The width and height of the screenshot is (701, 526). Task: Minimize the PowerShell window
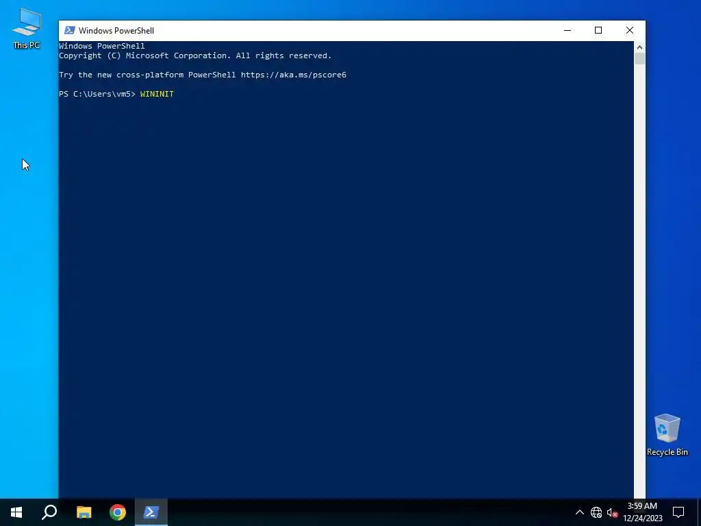click(568, 30)
